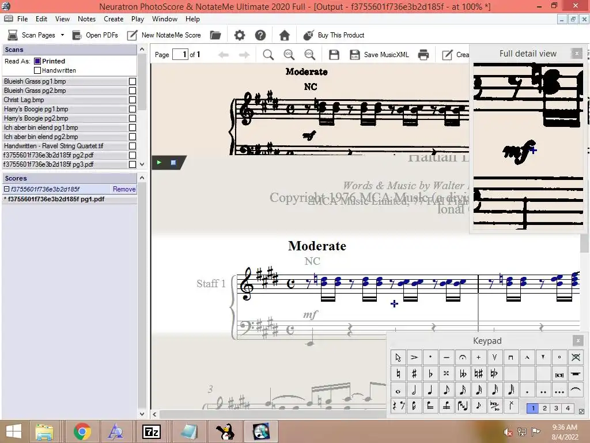The height and width of the screenshot is (443, 590).
Task: Go to the home screen icon
Action: tap(284, 35)
